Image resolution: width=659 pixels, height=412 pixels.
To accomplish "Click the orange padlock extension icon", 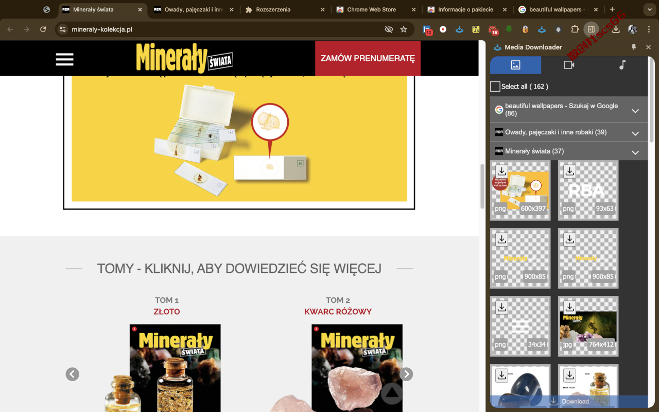I will (525, 29).
